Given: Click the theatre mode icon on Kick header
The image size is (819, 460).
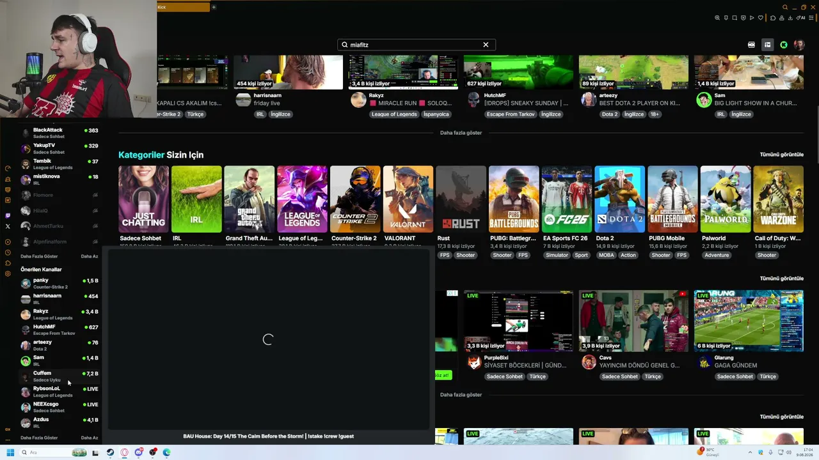Looking at the screenshot, I should [x=751, y=45].
